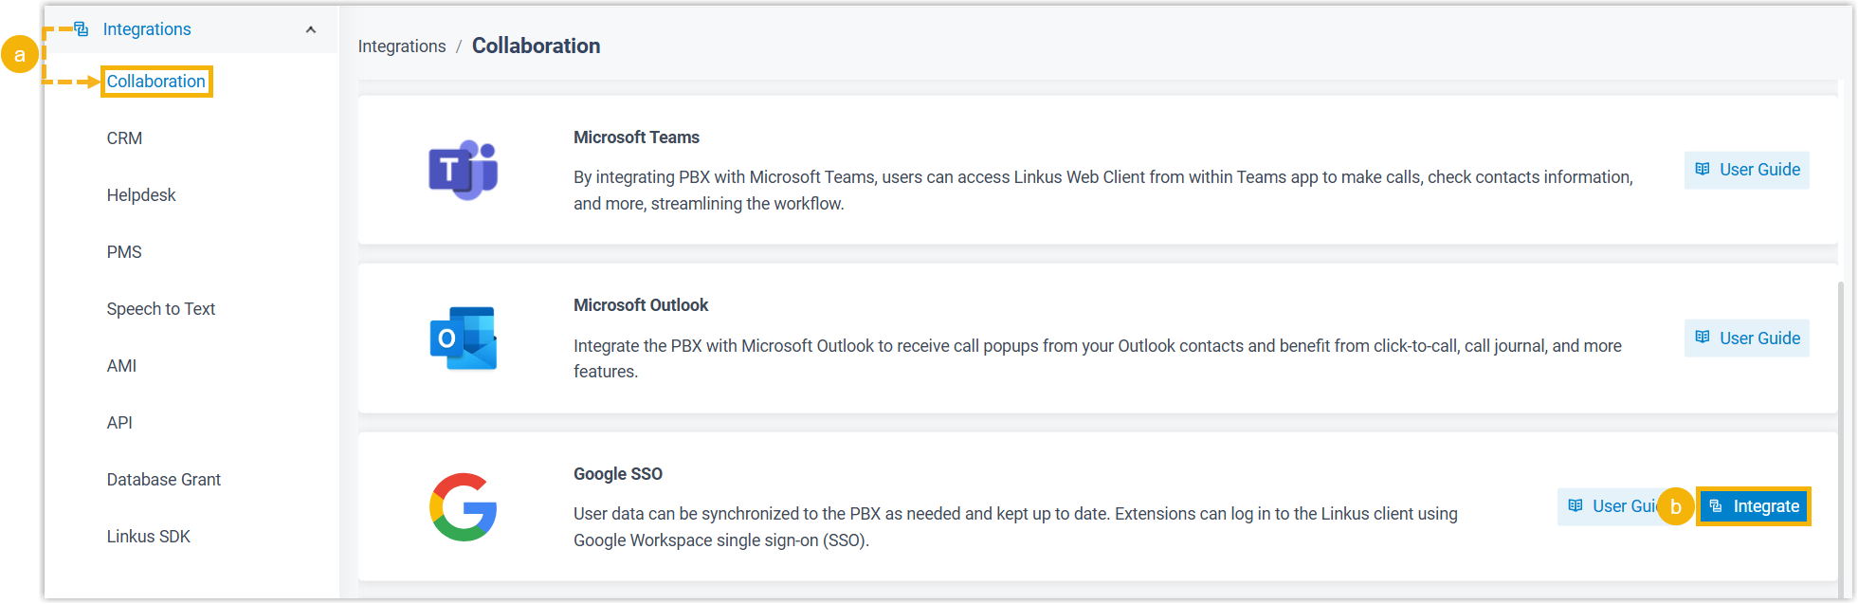Open the Collaboration submenu item

pyautogui.click(x=156, y=82)
